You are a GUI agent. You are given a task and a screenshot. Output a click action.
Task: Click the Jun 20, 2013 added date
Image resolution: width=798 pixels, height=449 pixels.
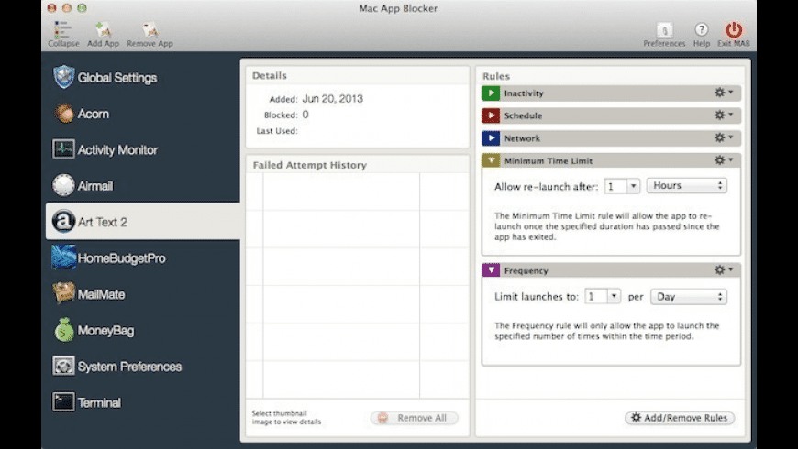(332, 99)
